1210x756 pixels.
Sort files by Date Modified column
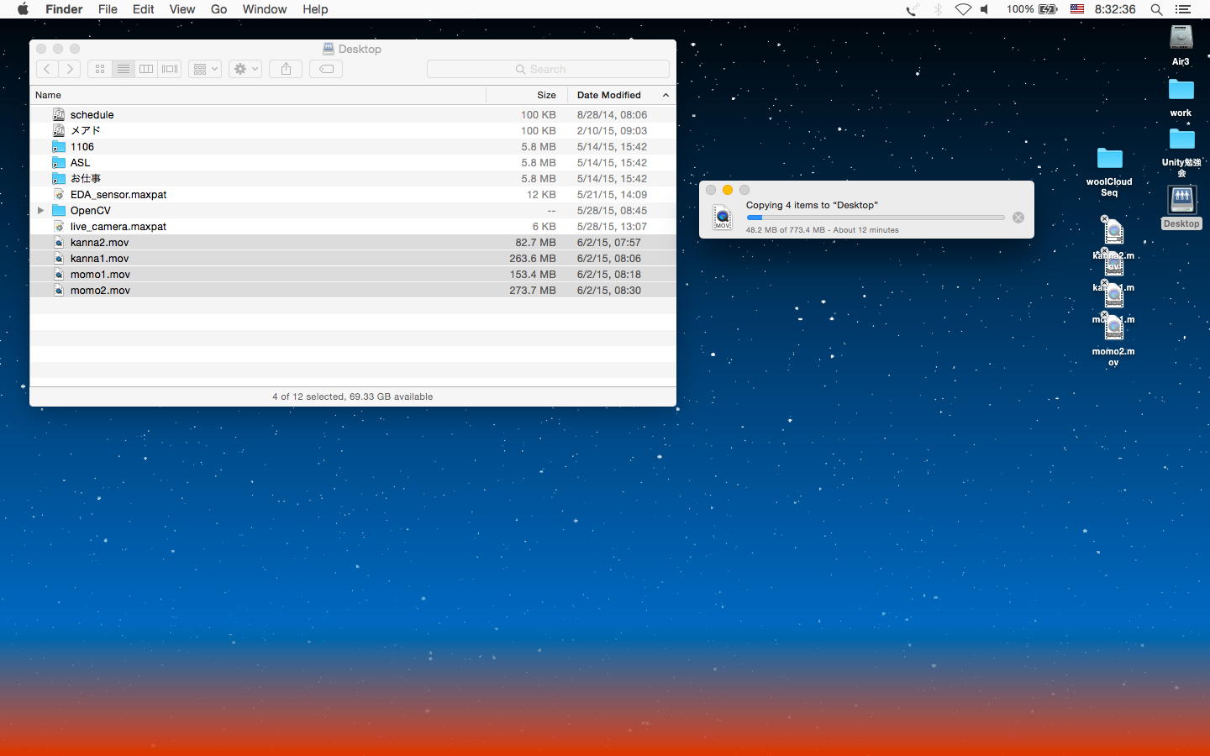[609, 95]
